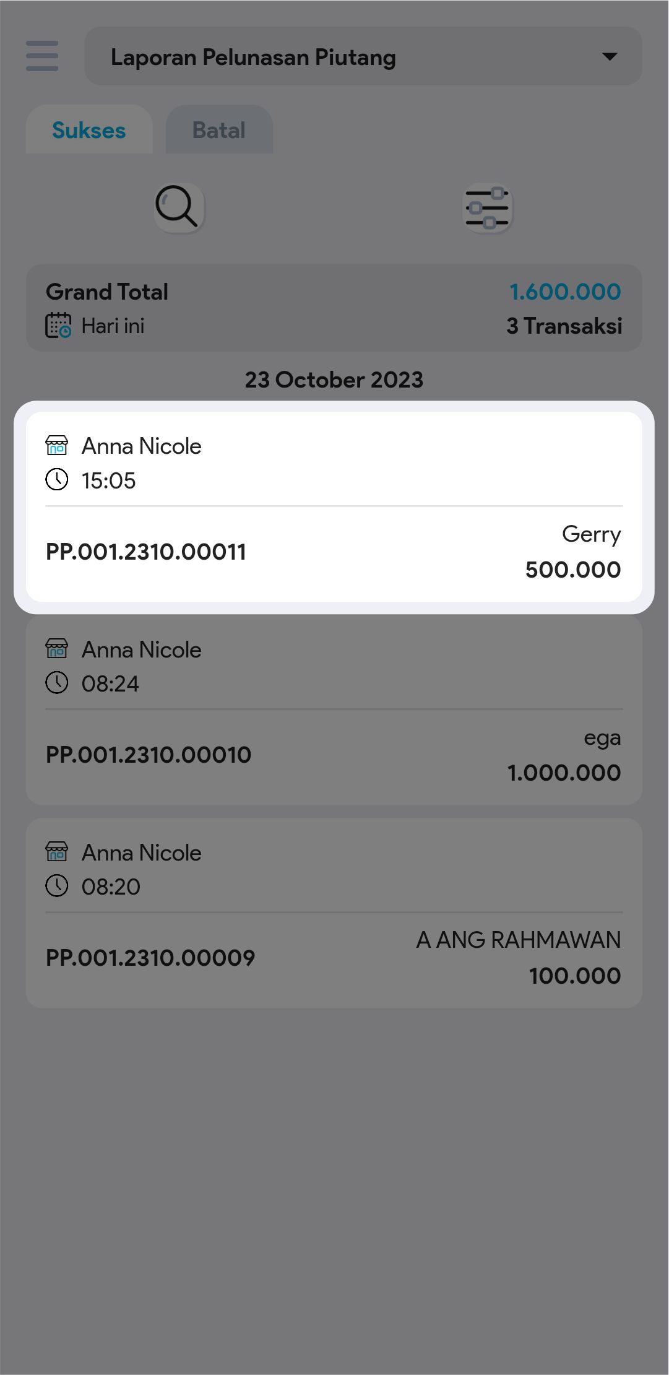
Task: Open transaction PP.001.2310.00011
Action: pyautogui.click(x=146, y=552)
